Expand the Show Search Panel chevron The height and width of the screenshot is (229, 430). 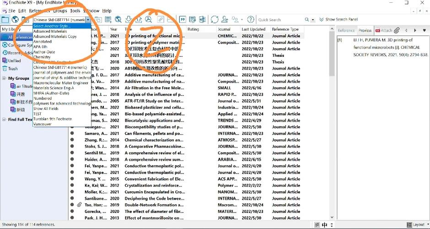click(322, 20)
